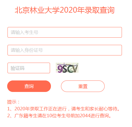Select hint line two about 广东籍考生
This screenshot has width=132, height=127.
pos(59,116)
